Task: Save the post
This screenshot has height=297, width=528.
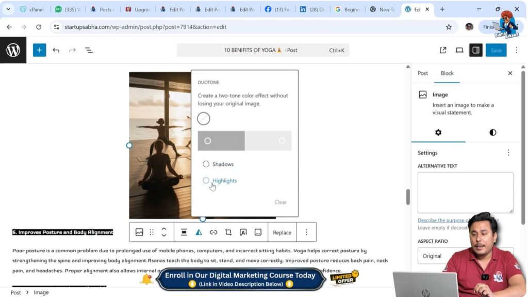Action: (496, 50)
